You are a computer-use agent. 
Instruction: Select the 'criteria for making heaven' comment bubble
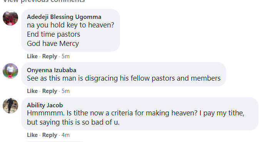click(140, 114)
